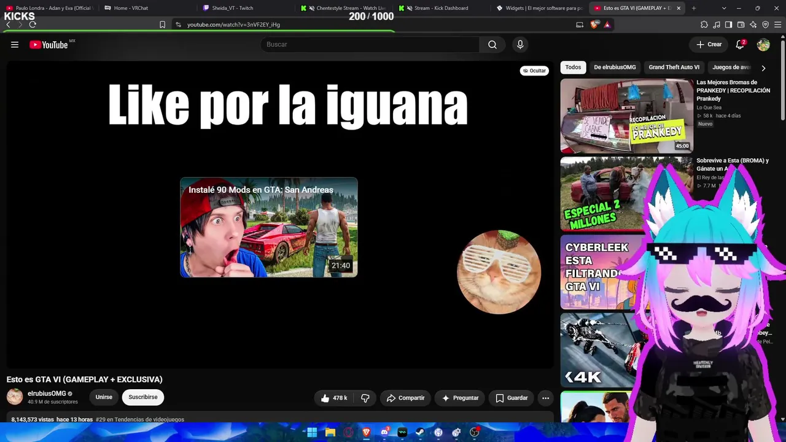786x442 pixels.
Task: Open the three-dot more actions menu
Action: click(545, 398)
